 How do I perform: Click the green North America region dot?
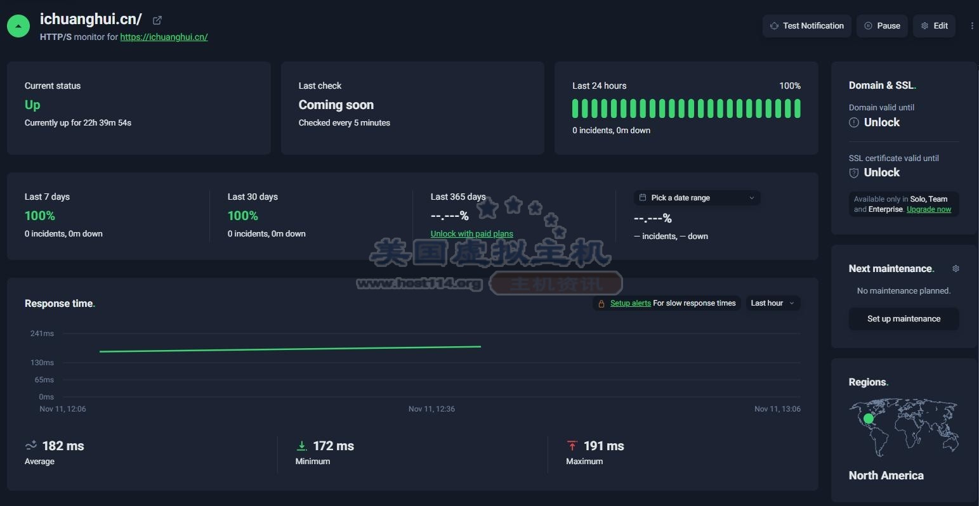pyautogui.click(x=869, y=418)
